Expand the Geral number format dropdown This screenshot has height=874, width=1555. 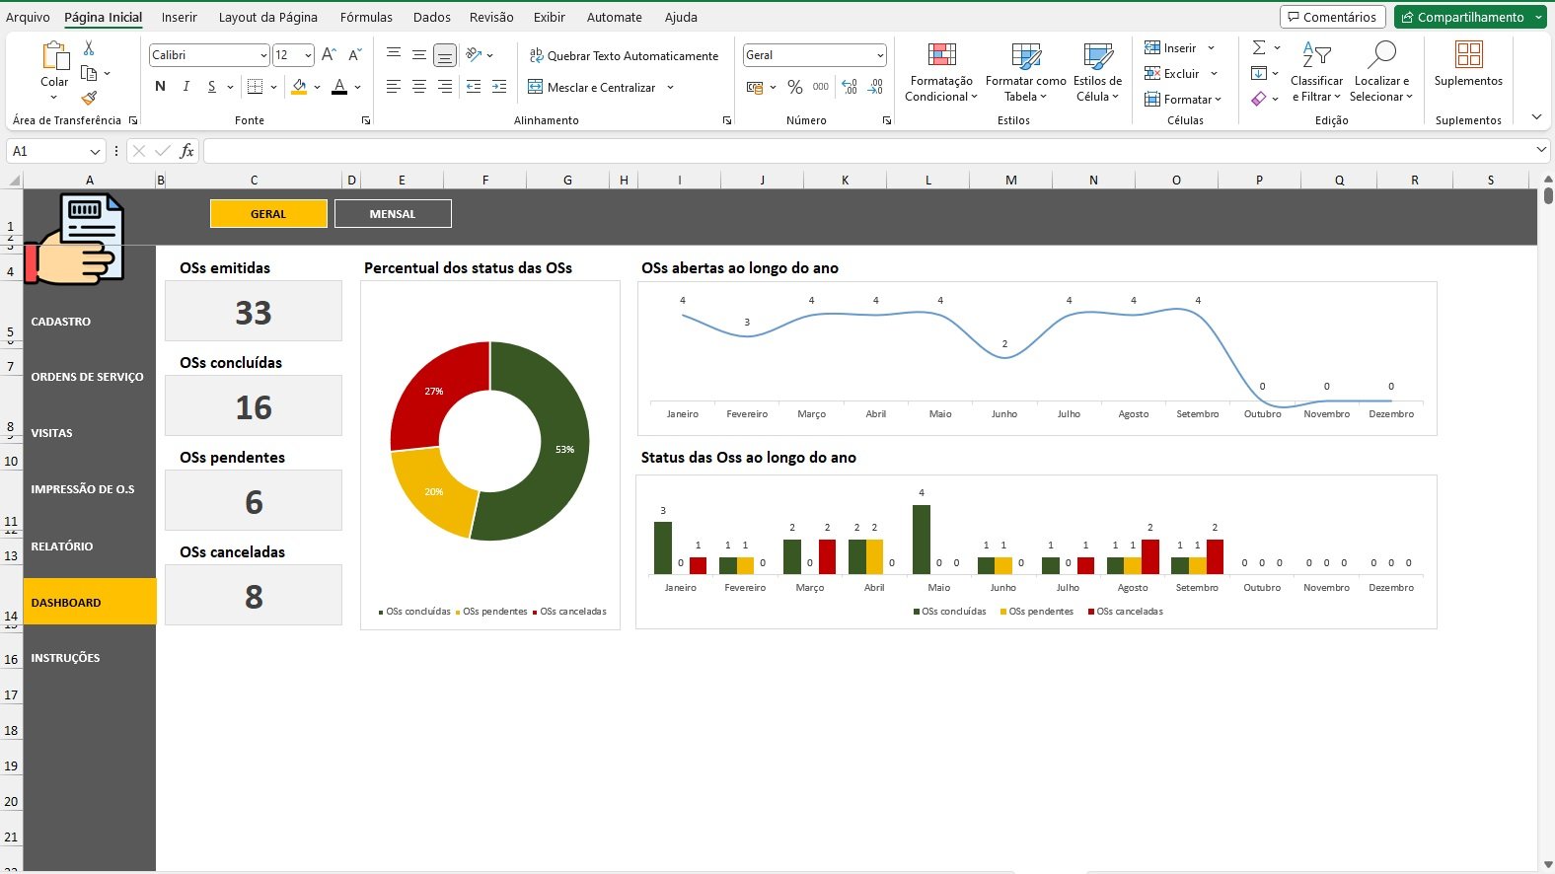[x=879, y=56]
